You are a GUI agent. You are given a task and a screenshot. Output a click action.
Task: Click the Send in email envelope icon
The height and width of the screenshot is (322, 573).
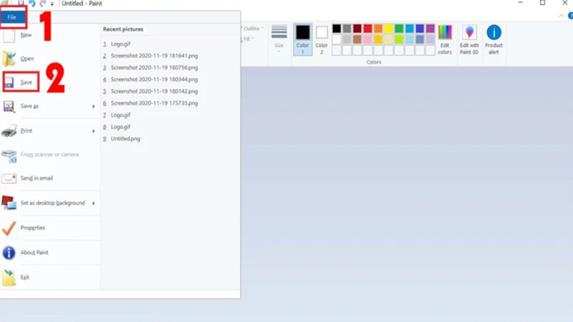9,178
